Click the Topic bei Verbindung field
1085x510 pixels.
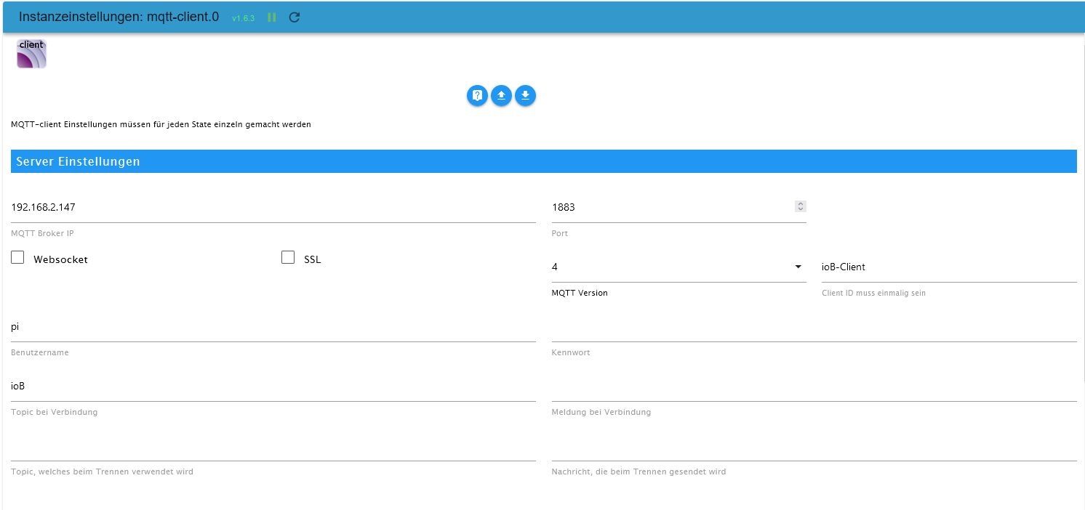coord(273,386)
